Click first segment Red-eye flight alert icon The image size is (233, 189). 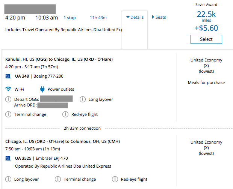65,114
